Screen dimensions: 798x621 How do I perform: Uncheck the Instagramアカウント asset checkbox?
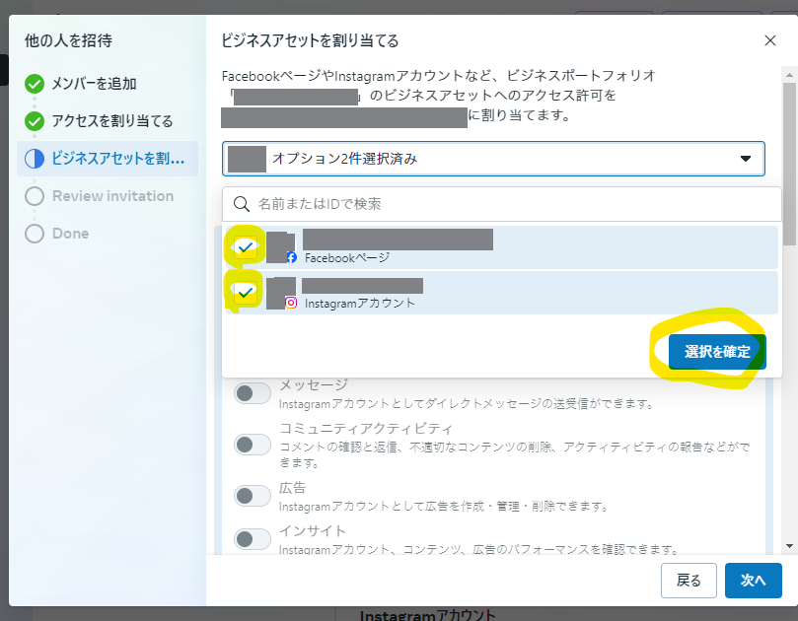tap(246, 293)
